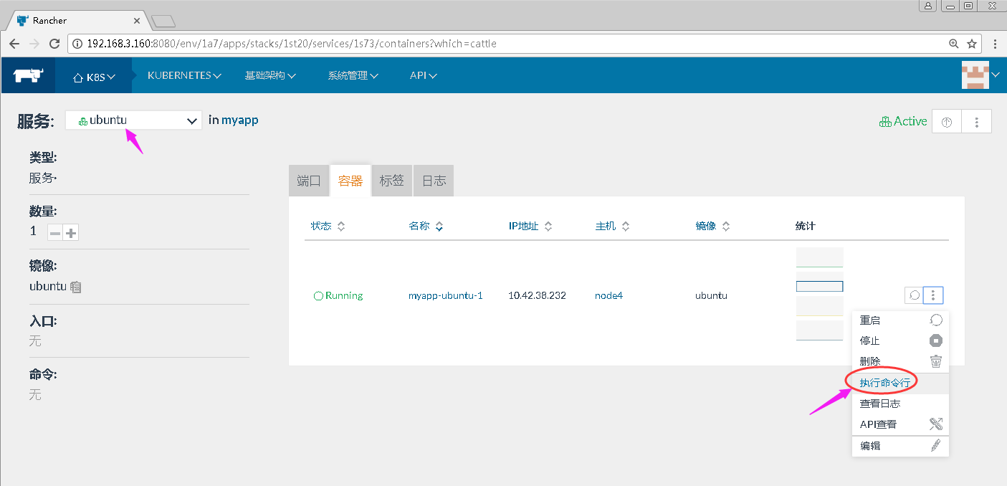This screenshot has height=486, width=1007.
Task: Open the myapp stack link
Action: [239, 120]
